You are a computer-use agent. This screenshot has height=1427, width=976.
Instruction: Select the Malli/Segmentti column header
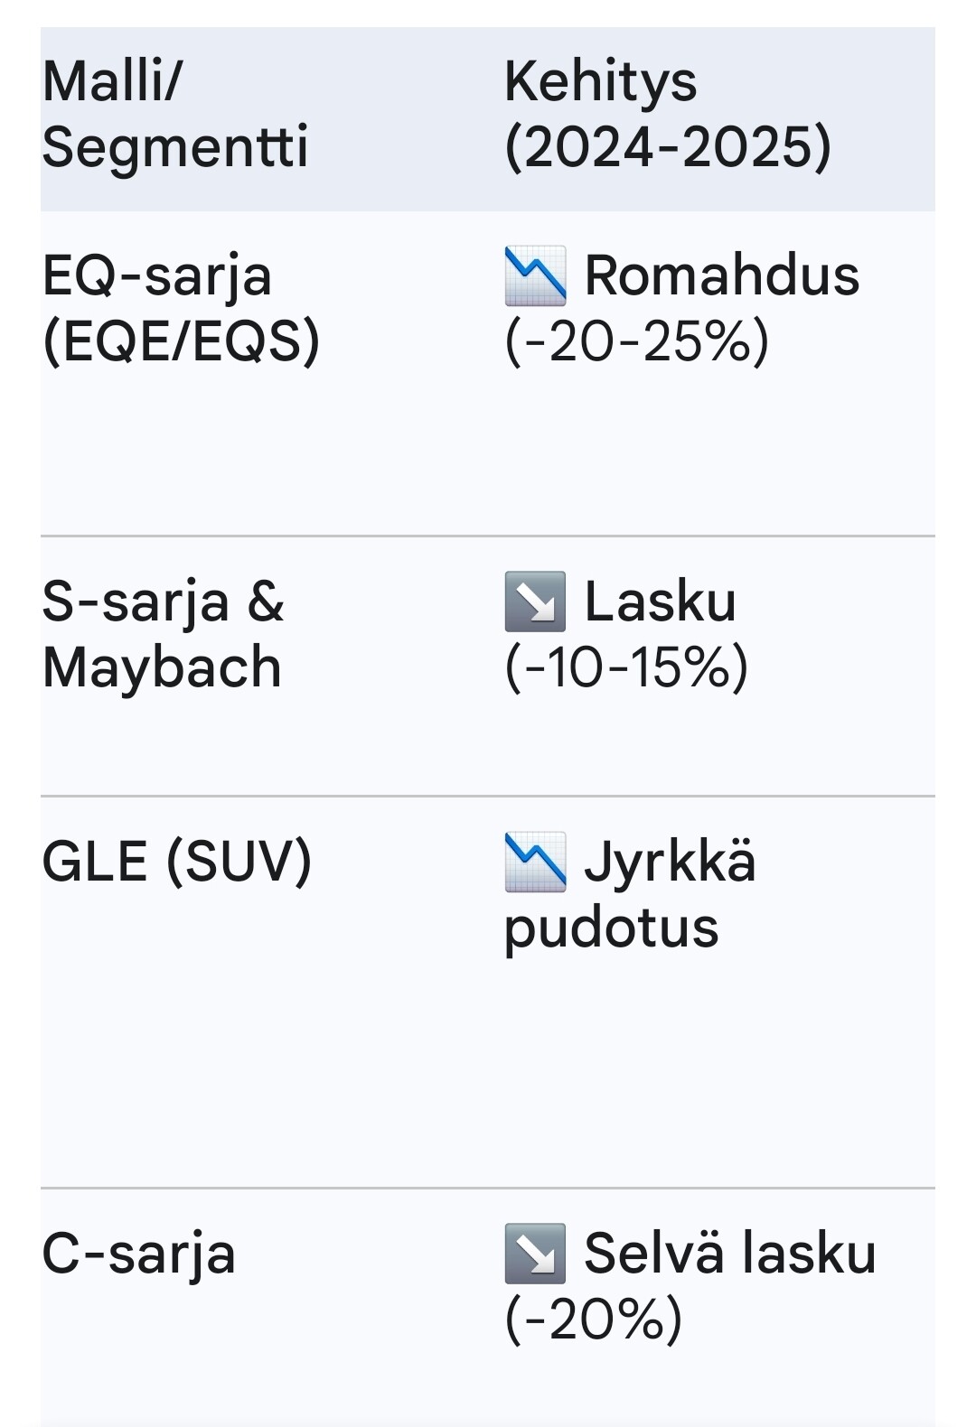[175, 114]
